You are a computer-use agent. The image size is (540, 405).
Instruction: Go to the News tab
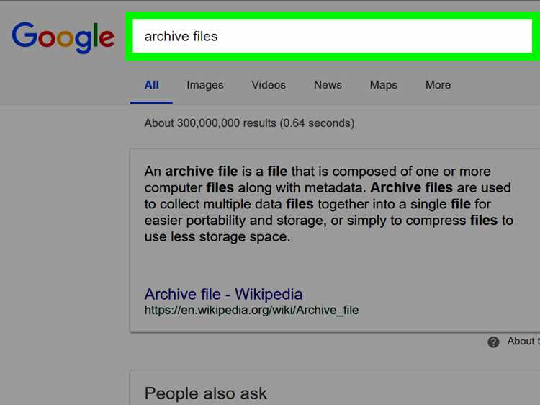pos(328,85)
